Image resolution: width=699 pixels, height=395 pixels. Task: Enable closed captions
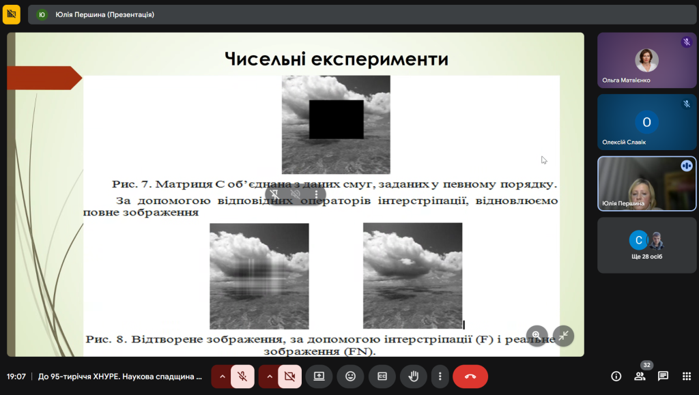(x=382, y=376)
